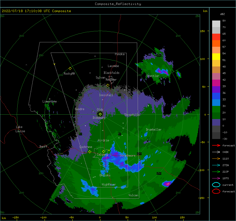This screenshot has width=236, height=221.
Task: Click the 20 dBZ green color swatch
Action: (x=216, y=109)
